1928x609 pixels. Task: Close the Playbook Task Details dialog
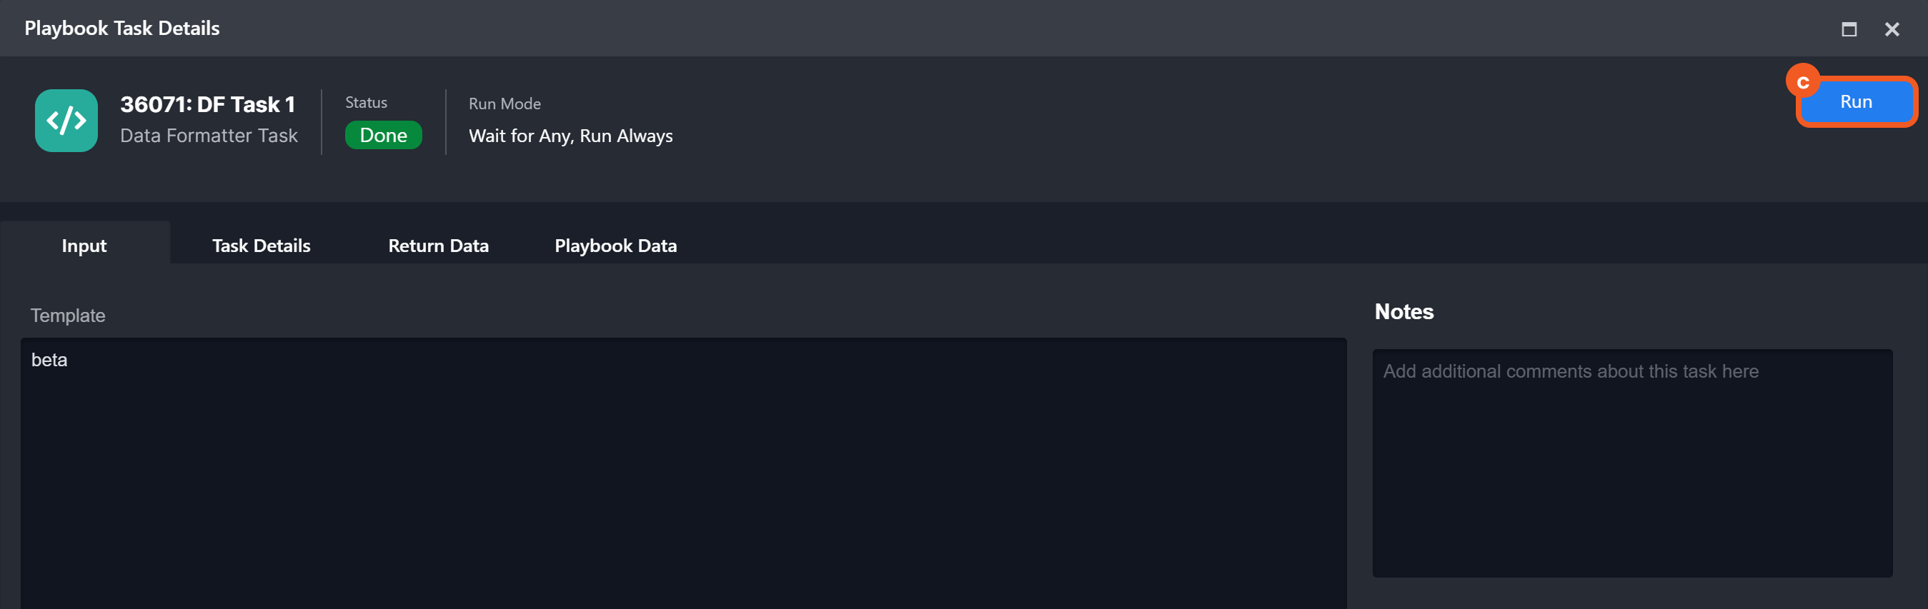pyautogui.click(x=1892, y=29)
